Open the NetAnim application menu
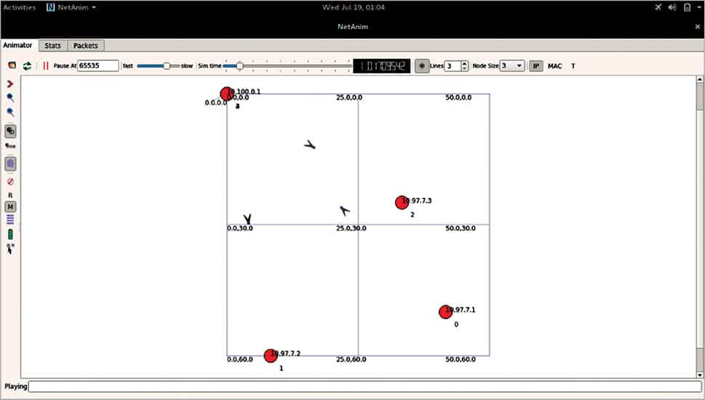Screen dimensions: 705x400 coord(71,8)
